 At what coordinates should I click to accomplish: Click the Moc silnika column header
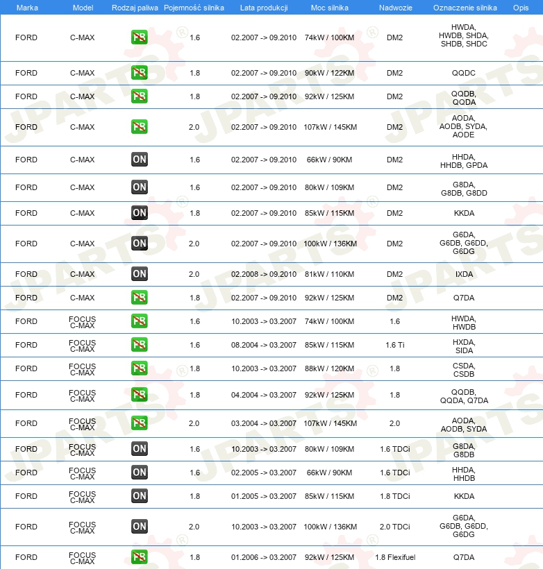[329, 8]
